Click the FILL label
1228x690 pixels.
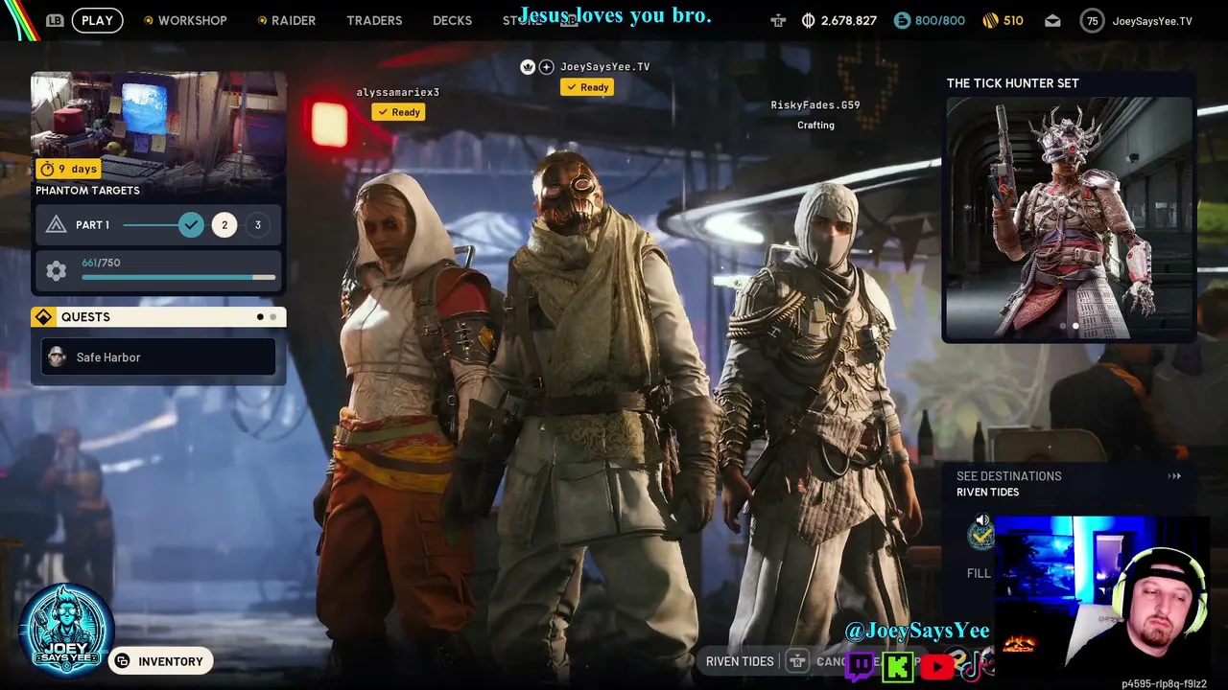[979, 573]
